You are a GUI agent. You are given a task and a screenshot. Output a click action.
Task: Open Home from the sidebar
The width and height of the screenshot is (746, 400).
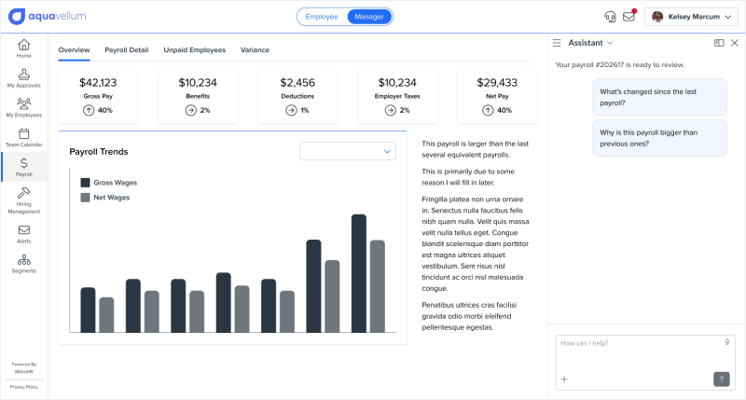23,48
